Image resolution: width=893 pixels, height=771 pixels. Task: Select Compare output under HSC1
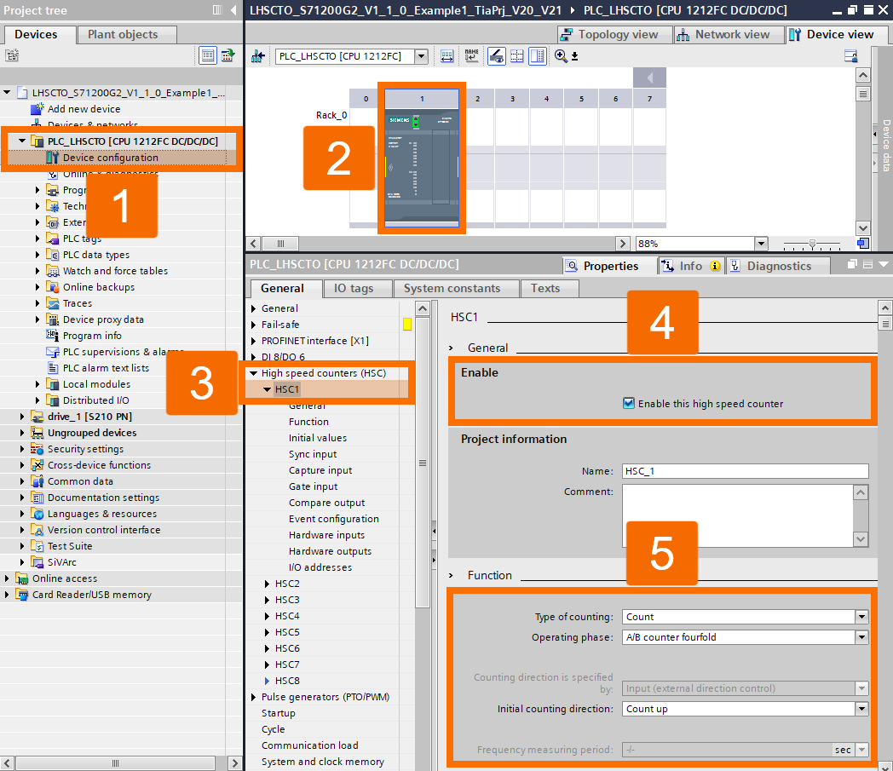click(x=326, y=503)
